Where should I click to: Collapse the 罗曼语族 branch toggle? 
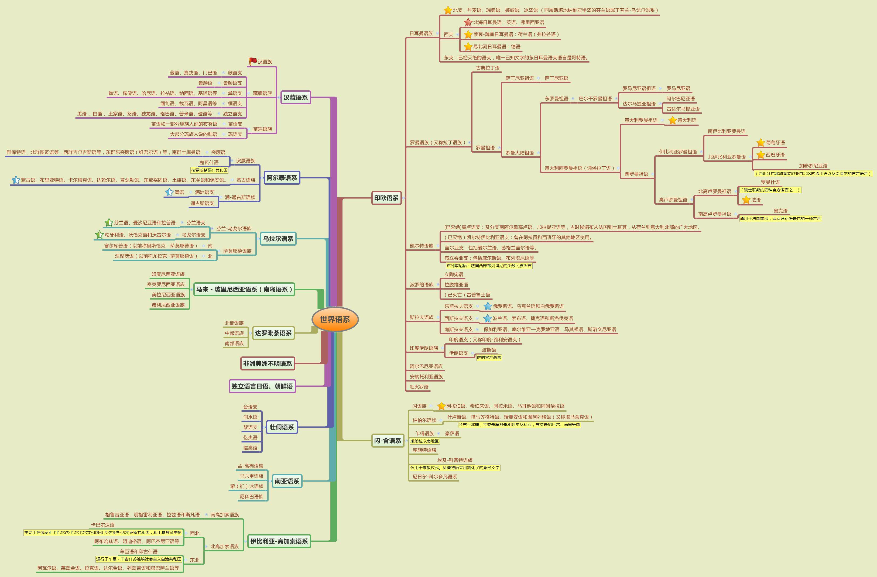pyautogui.click(x=470, y=143)
